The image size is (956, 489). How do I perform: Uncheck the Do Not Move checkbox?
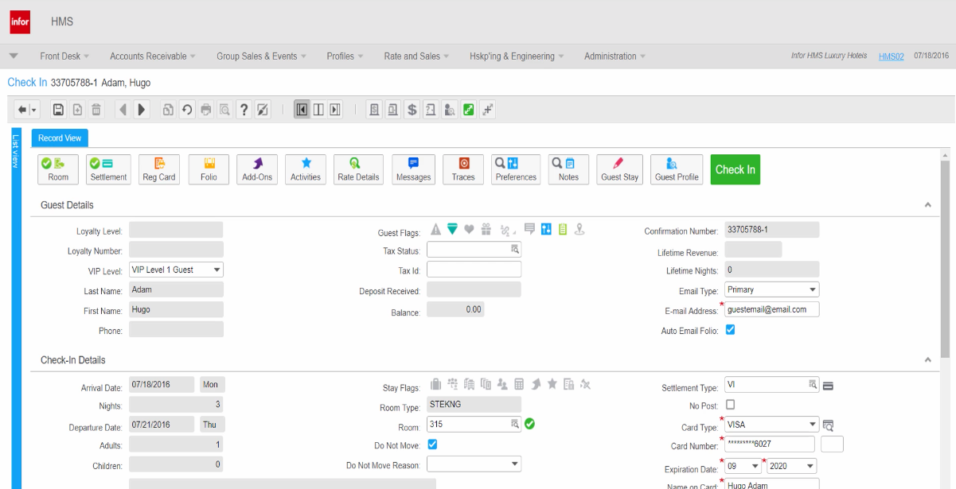tap(432, 444)
